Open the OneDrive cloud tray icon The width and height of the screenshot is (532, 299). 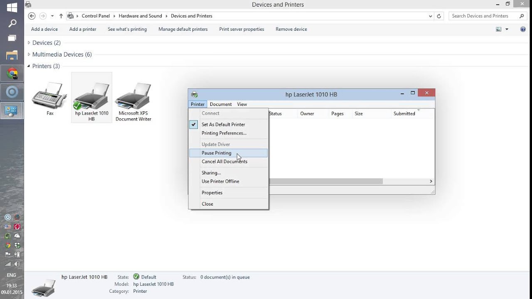(17, 235)
